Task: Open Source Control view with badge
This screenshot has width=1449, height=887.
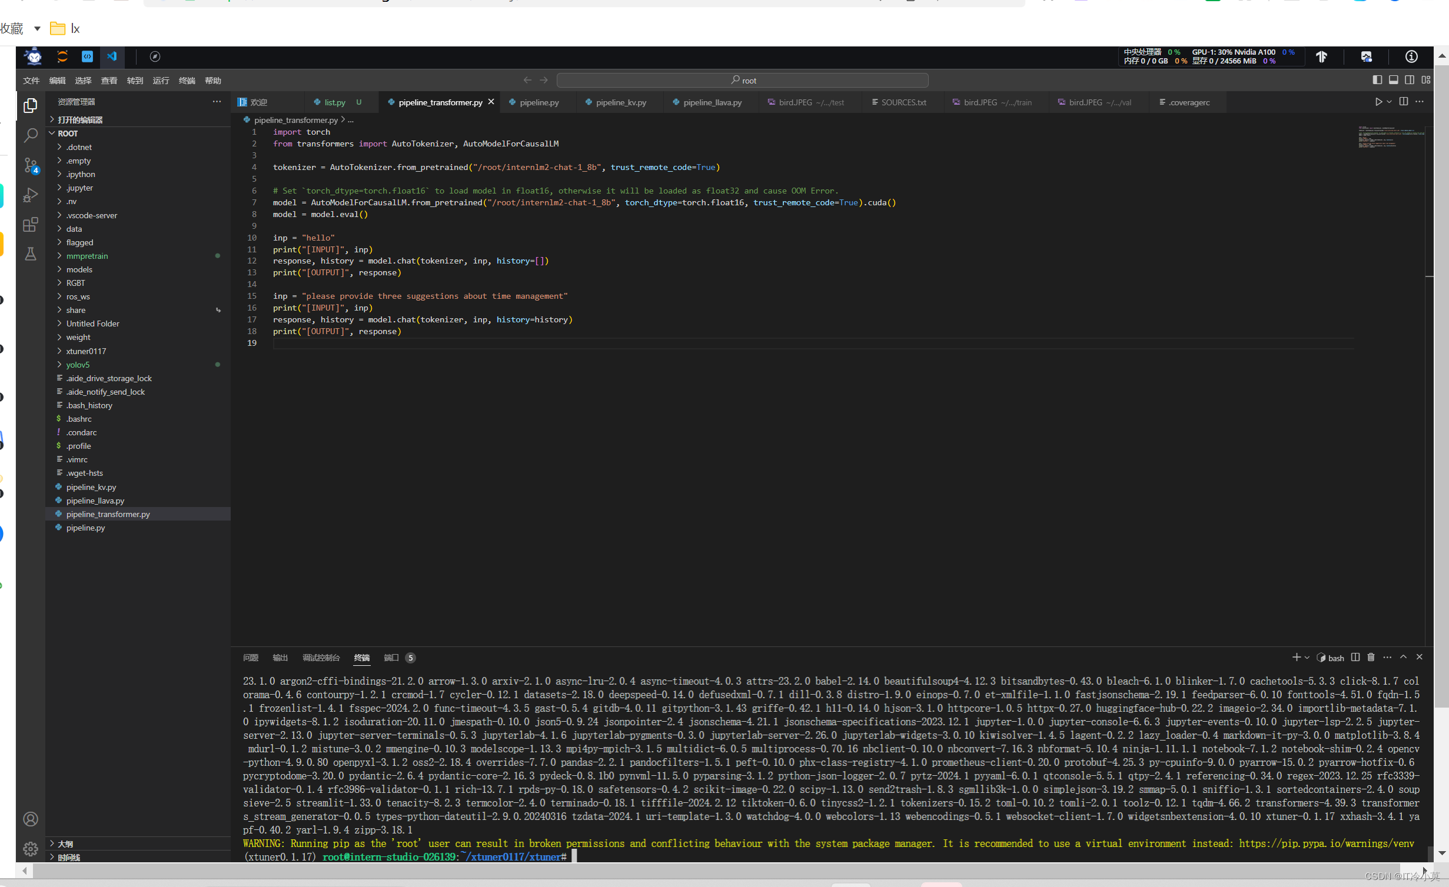Action: tap(31, 166)
